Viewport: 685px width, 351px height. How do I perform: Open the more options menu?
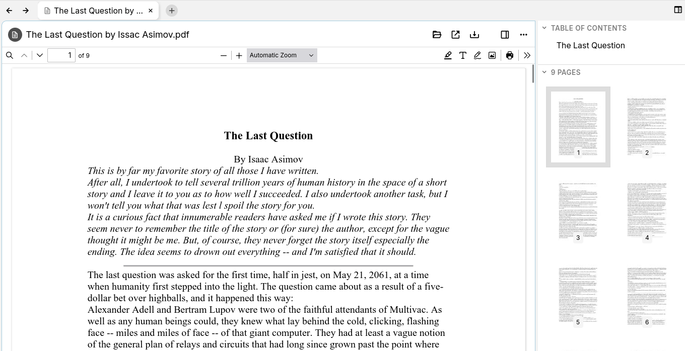click(524, 34)
